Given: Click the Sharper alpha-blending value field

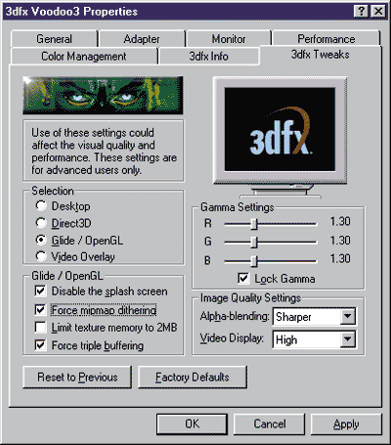Looking at the screenshot, I should [307, 317].
